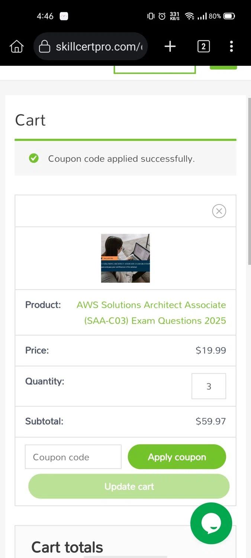Tap the browser home icon
The image size is (251, 558).
[x=17, y=46]
